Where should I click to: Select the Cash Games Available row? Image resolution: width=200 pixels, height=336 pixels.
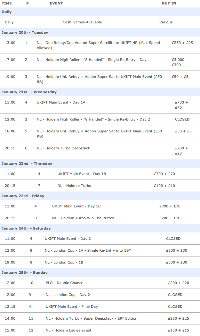[100, 22]
